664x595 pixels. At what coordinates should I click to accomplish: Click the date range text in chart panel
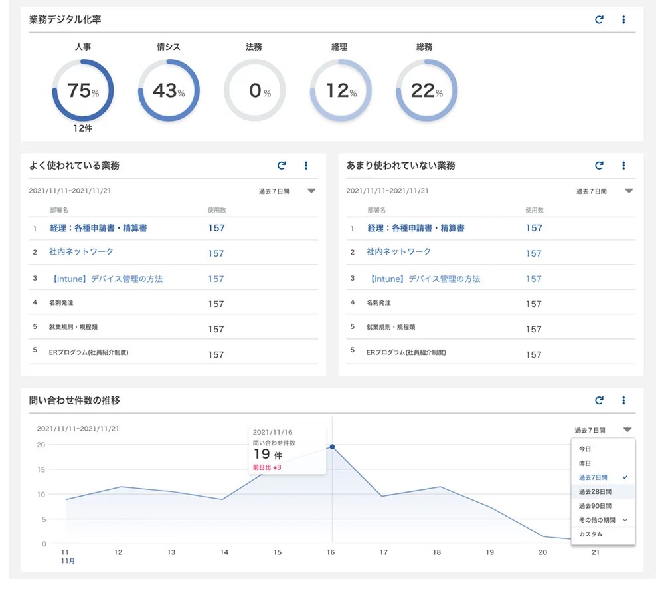78,429
